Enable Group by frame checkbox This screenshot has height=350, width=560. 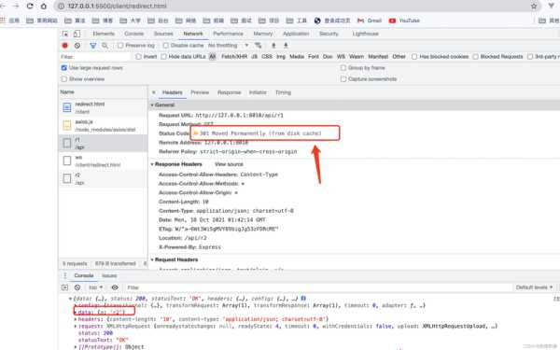coord(343,68)
